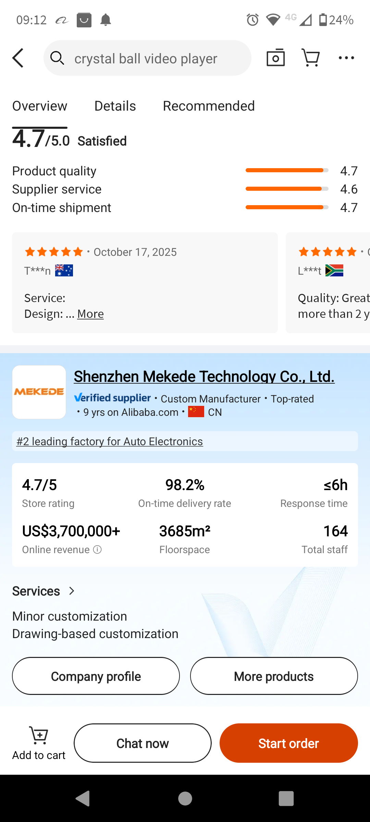
Task: Expand review text with More link
Action: click(90, 314)
